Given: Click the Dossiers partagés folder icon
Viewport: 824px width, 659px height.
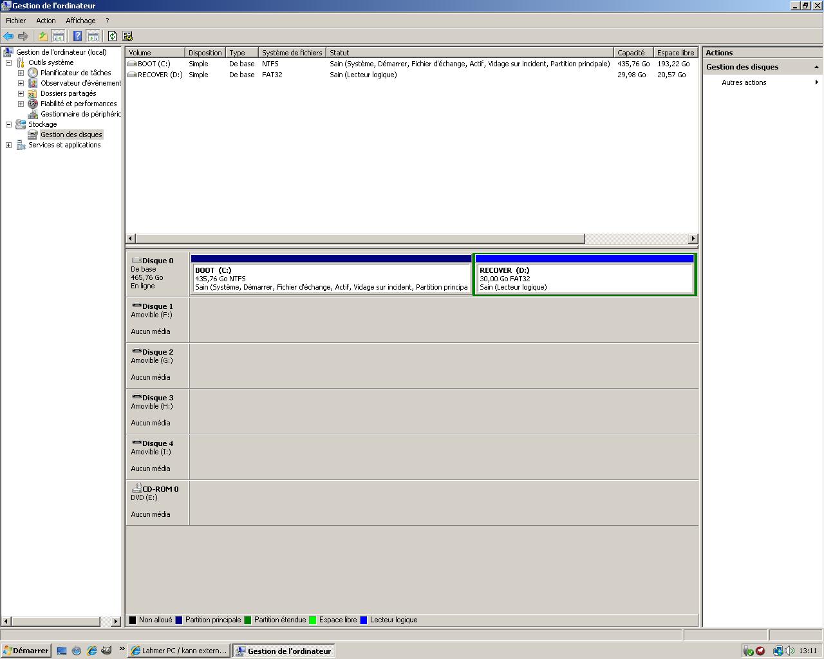Looking at the screenshot, I should tap(33, 93).
